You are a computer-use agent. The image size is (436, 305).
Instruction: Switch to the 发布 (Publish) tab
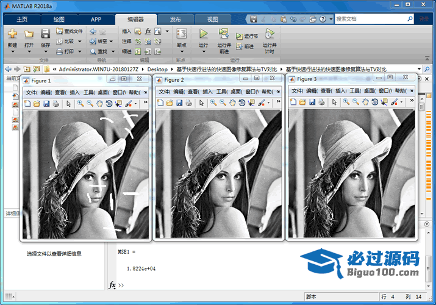pos(176,20)
